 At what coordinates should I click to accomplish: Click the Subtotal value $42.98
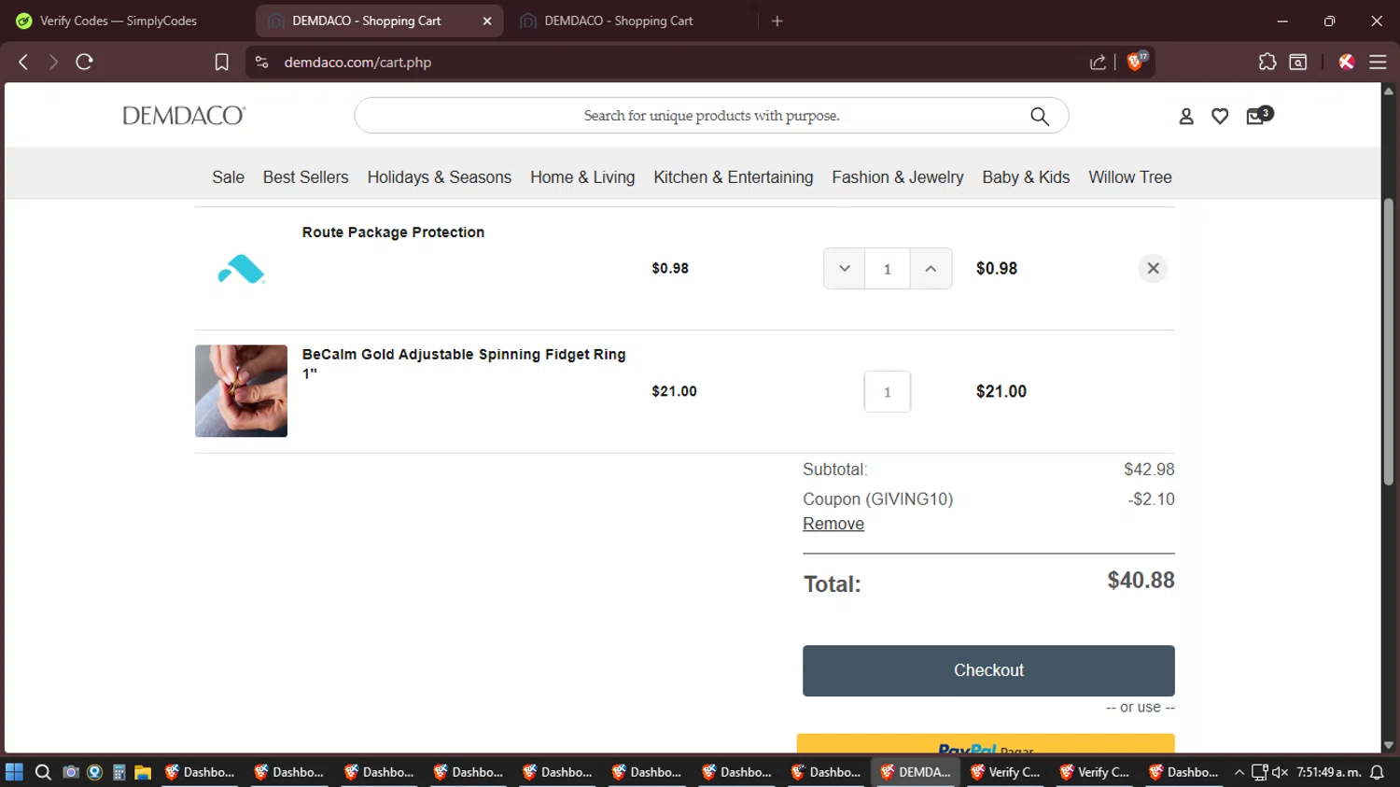pyautogui.click(x=1149, y=470)
